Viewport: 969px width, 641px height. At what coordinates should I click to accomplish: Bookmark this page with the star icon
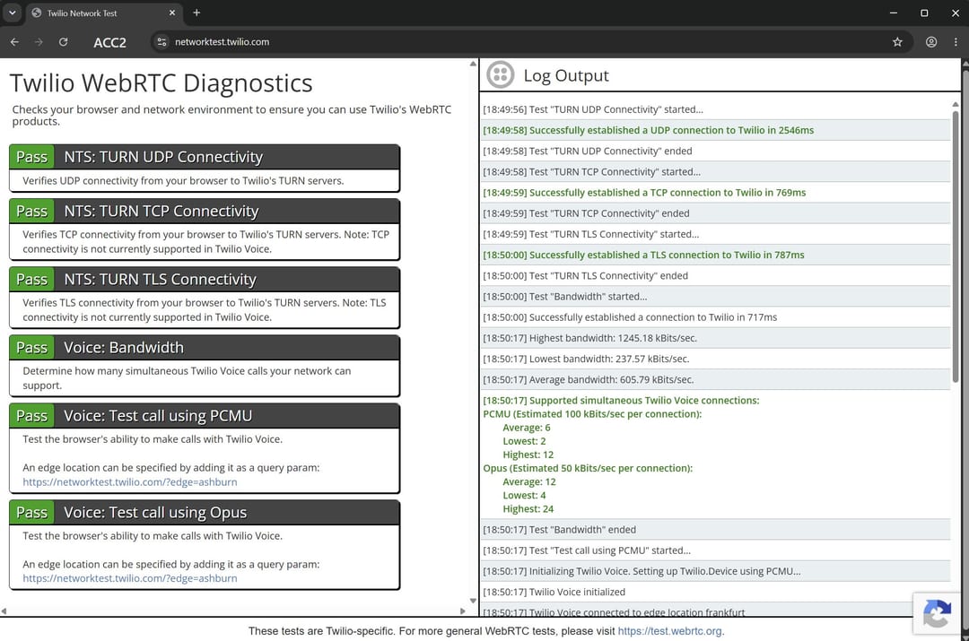click(897, 42)
